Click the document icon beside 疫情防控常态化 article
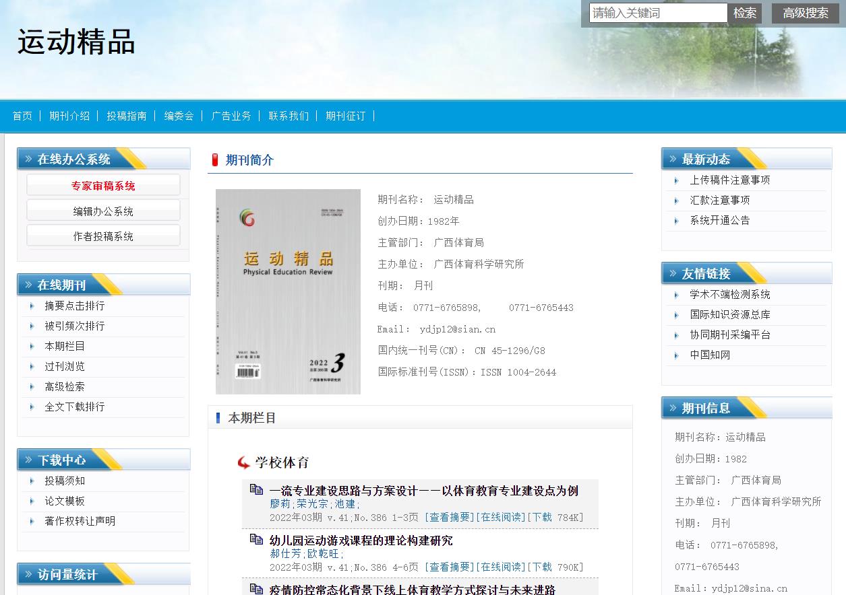The width and height of the screenshot is (846, 595). [256, 590]
